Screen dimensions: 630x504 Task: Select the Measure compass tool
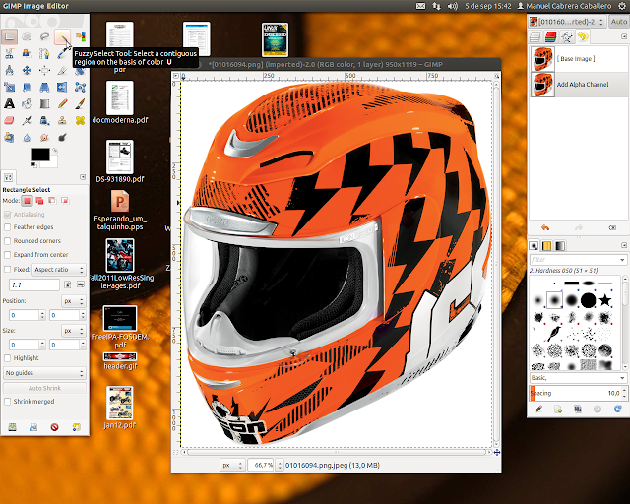point(9,70)
